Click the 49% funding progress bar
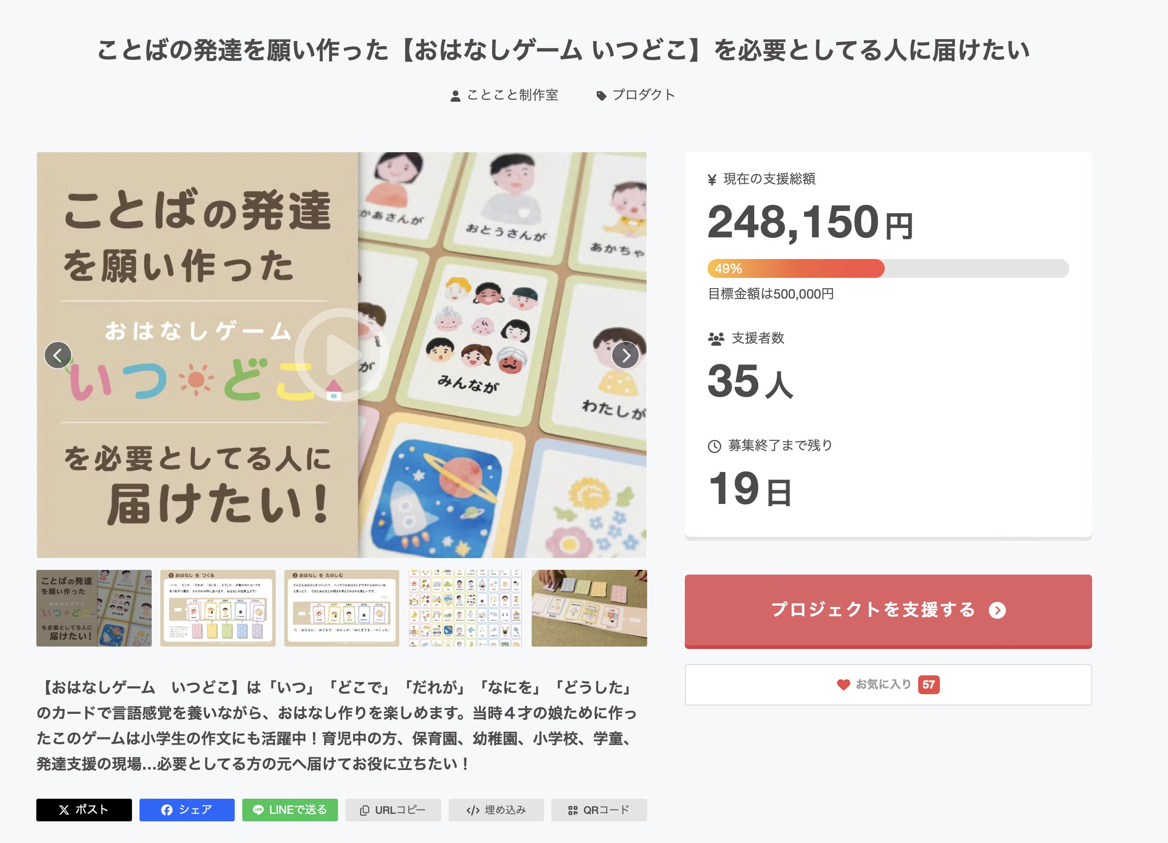 click(x=888, y=268)
